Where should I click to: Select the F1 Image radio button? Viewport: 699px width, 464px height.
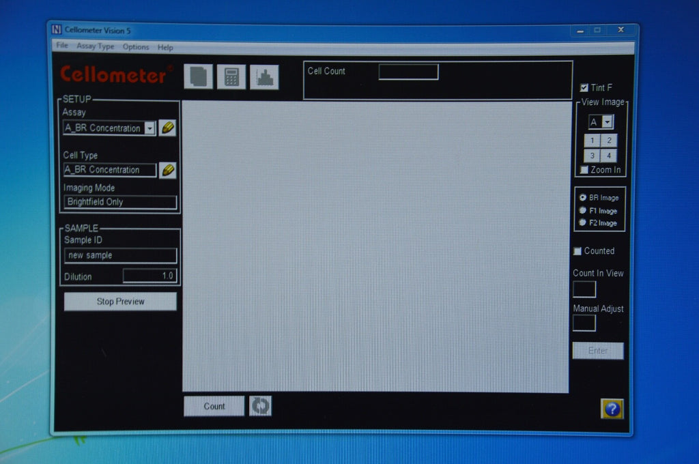(583, 210)
